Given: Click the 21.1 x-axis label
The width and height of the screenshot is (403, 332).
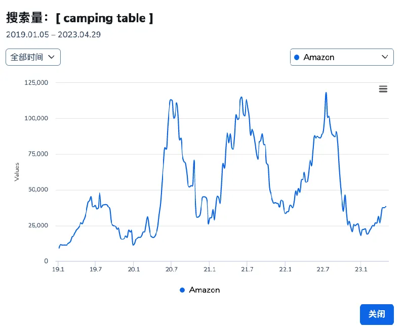Looking at the screenshot, I should click(210, 269).
